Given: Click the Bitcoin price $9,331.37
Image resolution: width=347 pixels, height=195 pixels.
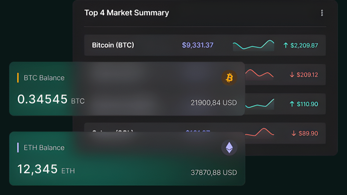Looking at the screenshot, I should (x=198, y=45).
